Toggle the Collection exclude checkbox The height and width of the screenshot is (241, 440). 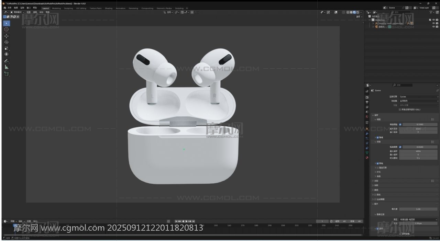430,20
